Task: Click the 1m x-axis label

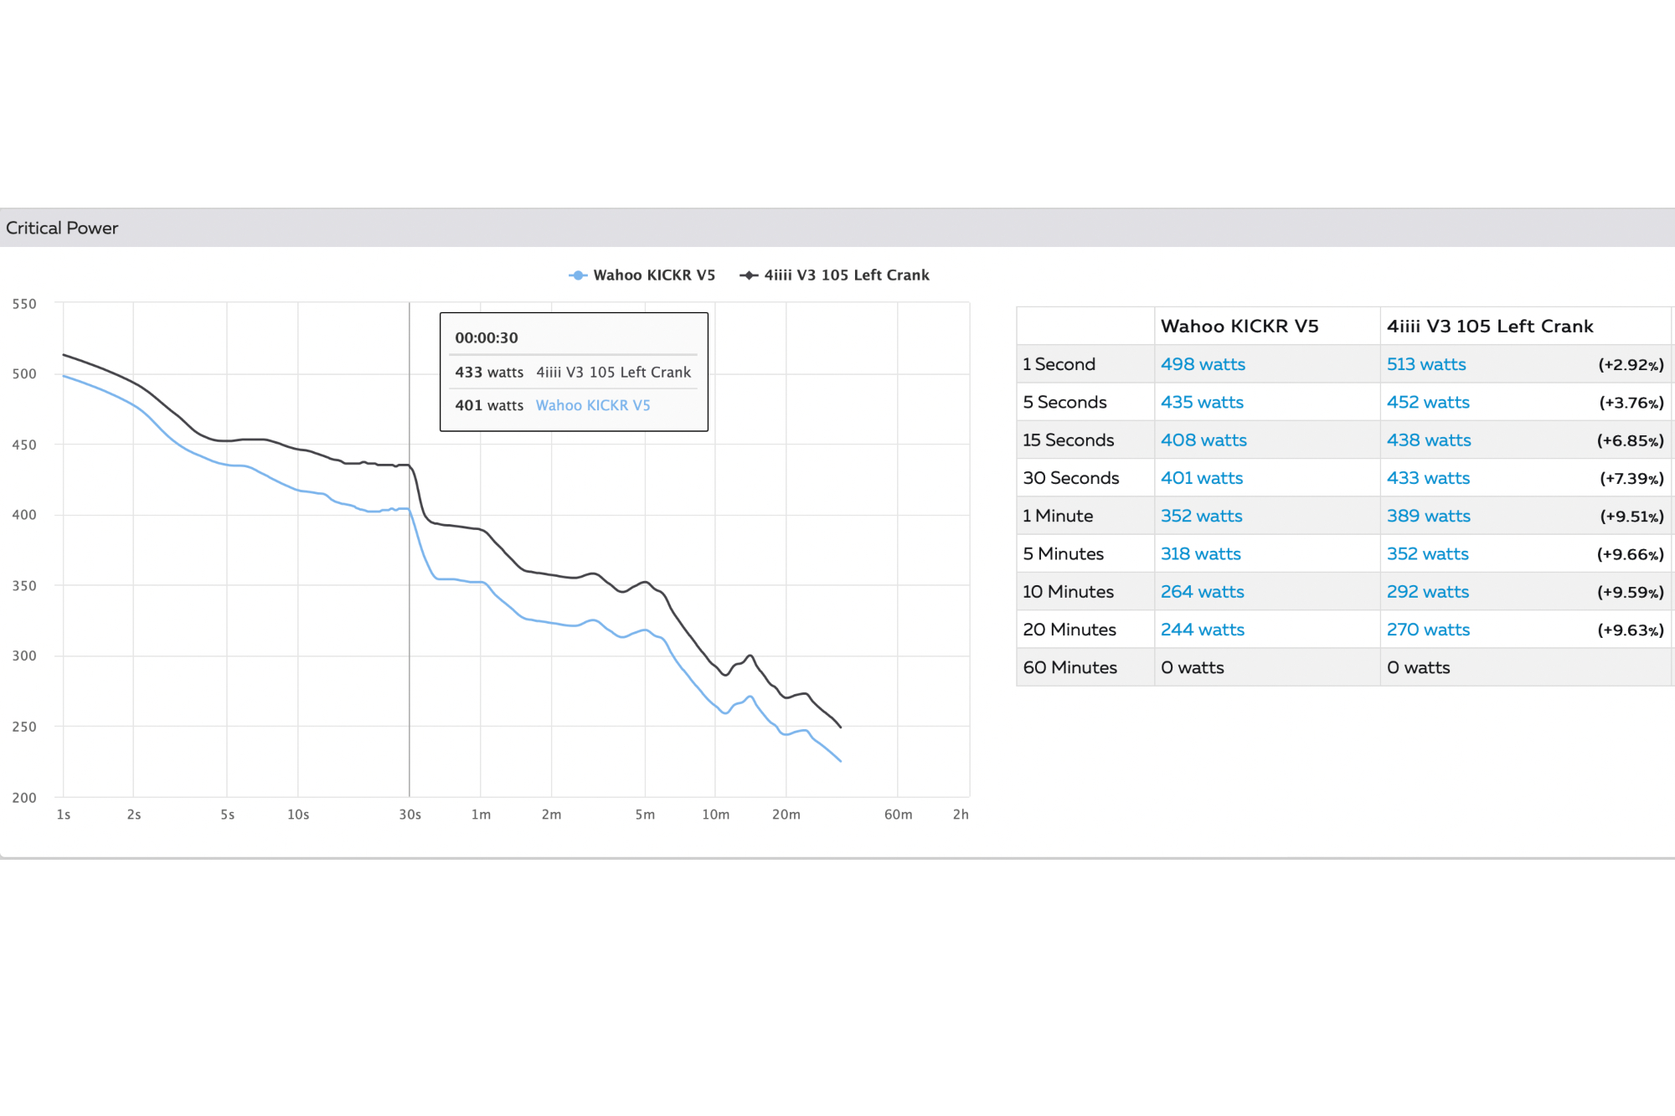Action: click(x=481, y=815)
